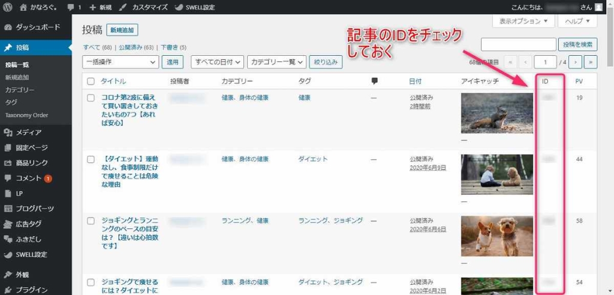
Task: Open メディア media library from sidebar
Action: tap(28, 133)
